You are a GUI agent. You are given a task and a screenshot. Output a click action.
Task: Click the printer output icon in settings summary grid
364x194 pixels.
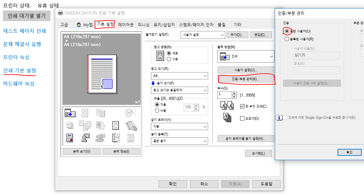(70, 113)
